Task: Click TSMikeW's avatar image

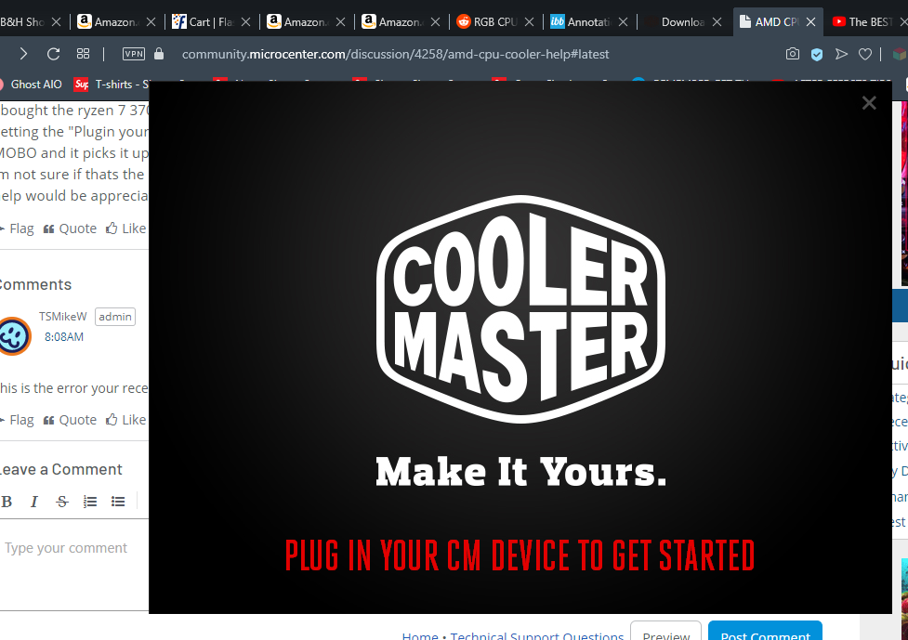Action: coord(14,335)
